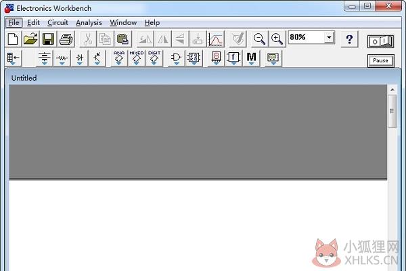
Task: Open the Window menu
Action: point(123,23)
